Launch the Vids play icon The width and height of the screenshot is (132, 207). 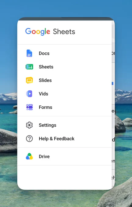click(x=29, y=94)
